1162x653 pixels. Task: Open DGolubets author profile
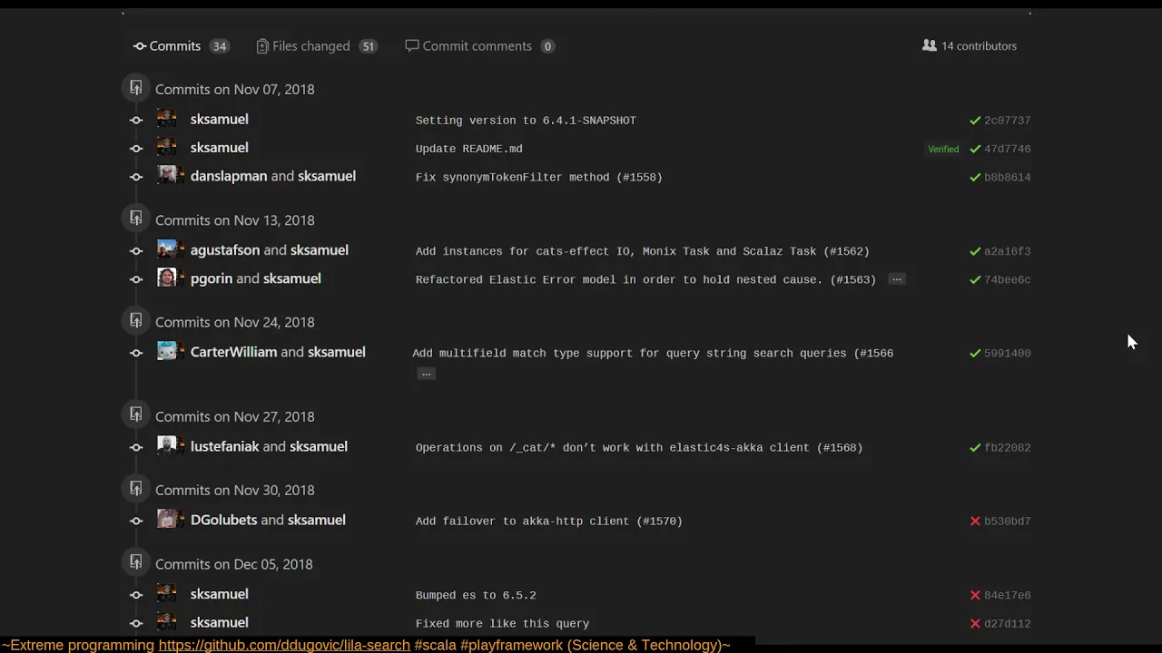coord(223,520)
